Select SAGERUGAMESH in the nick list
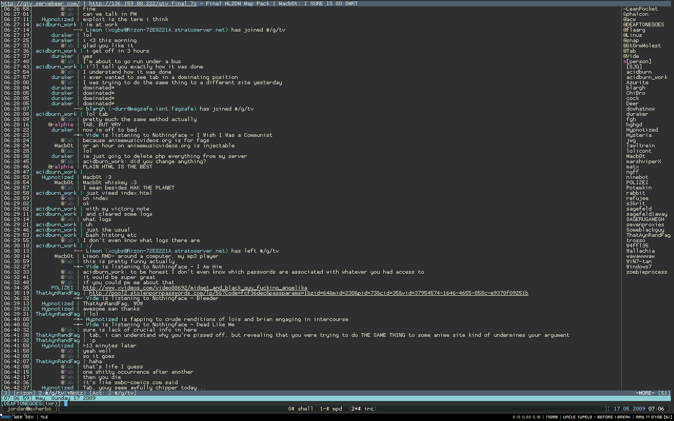The width and height of the screenshot is (674, 421). (x=645, y=219)
